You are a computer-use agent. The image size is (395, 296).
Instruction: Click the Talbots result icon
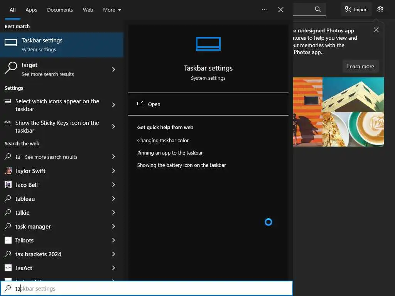(x=8, y=240)
